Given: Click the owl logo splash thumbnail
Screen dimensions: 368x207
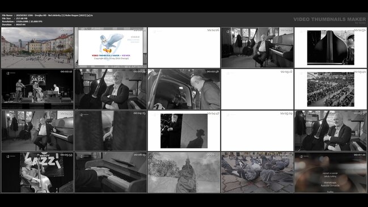Looking at the screenshot, I should click(x=111, y=48).
